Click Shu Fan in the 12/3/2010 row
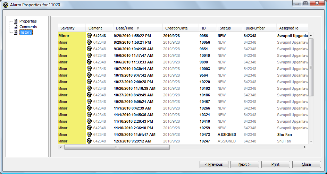The height and width of the screenshot is (174, 327). pyautogui.click(x=284, y=141)
